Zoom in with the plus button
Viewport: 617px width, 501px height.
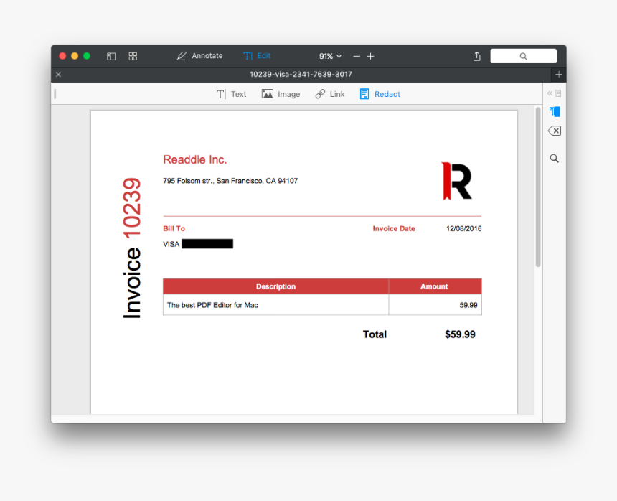tap(371, 56)
